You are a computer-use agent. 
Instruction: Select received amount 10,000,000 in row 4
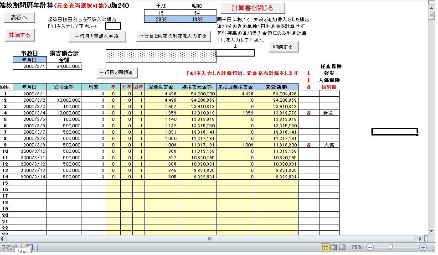64,113
